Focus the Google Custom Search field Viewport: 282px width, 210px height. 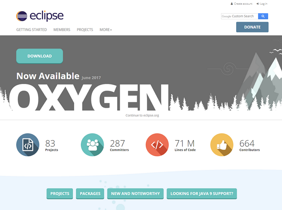coord(240,16)
